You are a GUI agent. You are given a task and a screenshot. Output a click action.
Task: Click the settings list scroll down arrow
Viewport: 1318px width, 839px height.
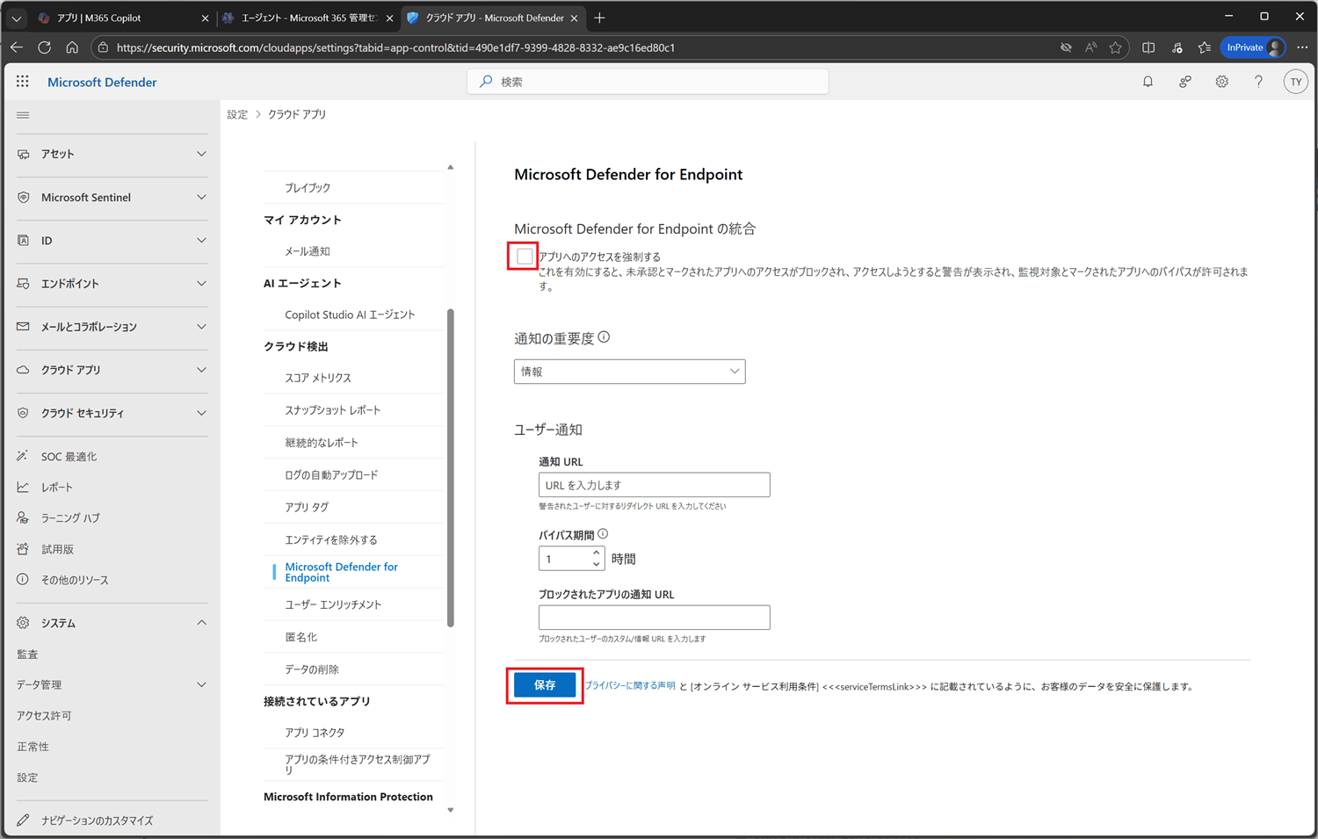451,810
